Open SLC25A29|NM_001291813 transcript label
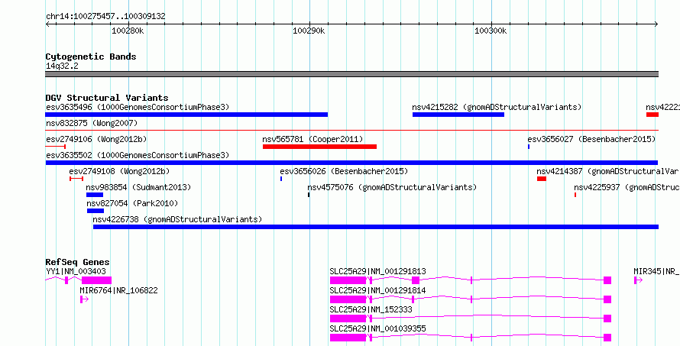The width and height of the screenshot is (680, 346). 377,271
